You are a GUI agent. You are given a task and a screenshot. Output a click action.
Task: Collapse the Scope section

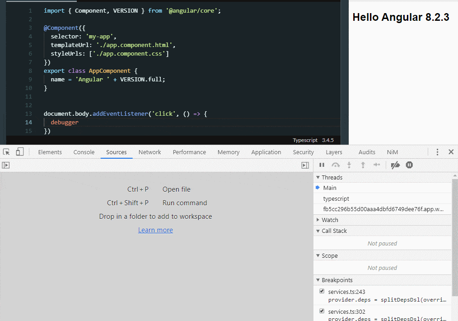click(x=318, y=255)
